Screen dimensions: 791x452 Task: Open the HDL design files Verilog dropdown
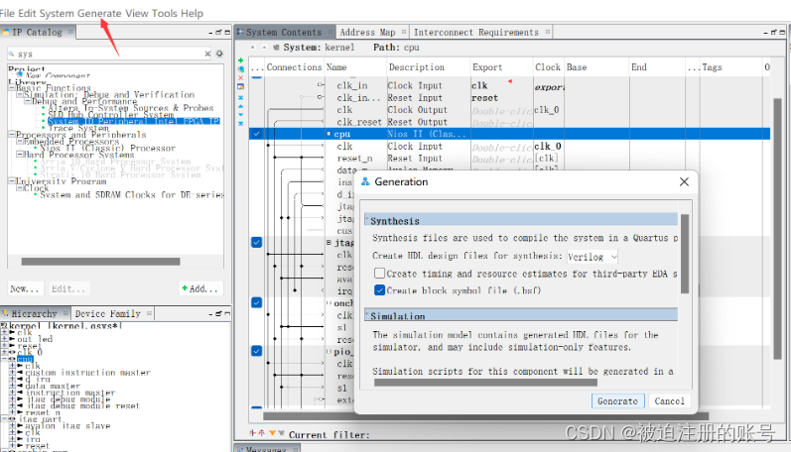(593, 257)
